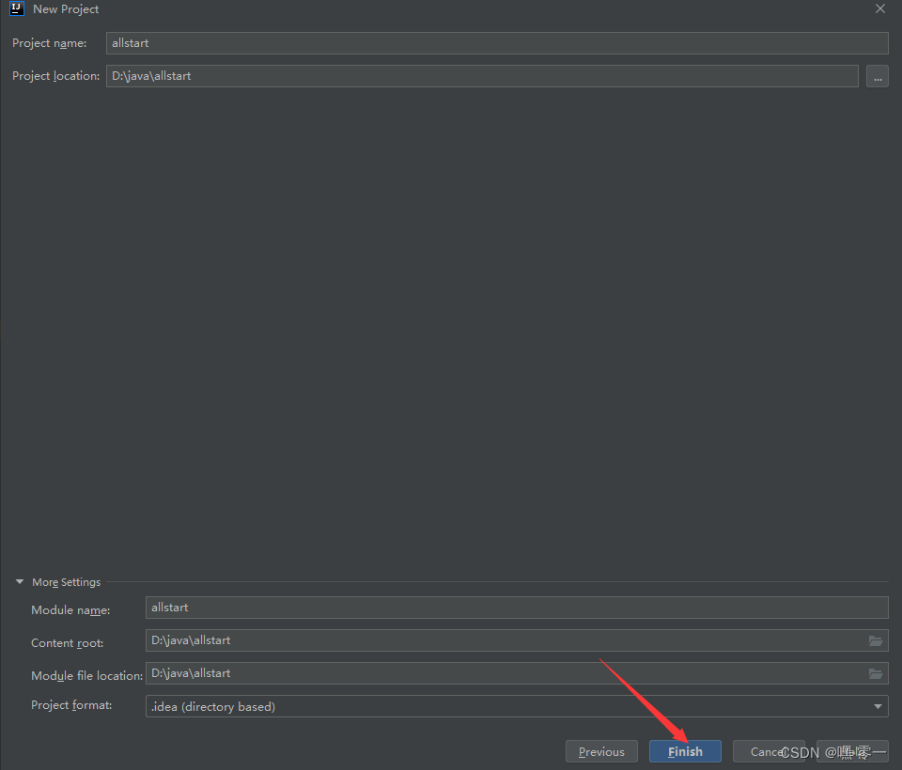Click the 'Content root:' label
Screen dimensions: 902x770
(68, 643)
